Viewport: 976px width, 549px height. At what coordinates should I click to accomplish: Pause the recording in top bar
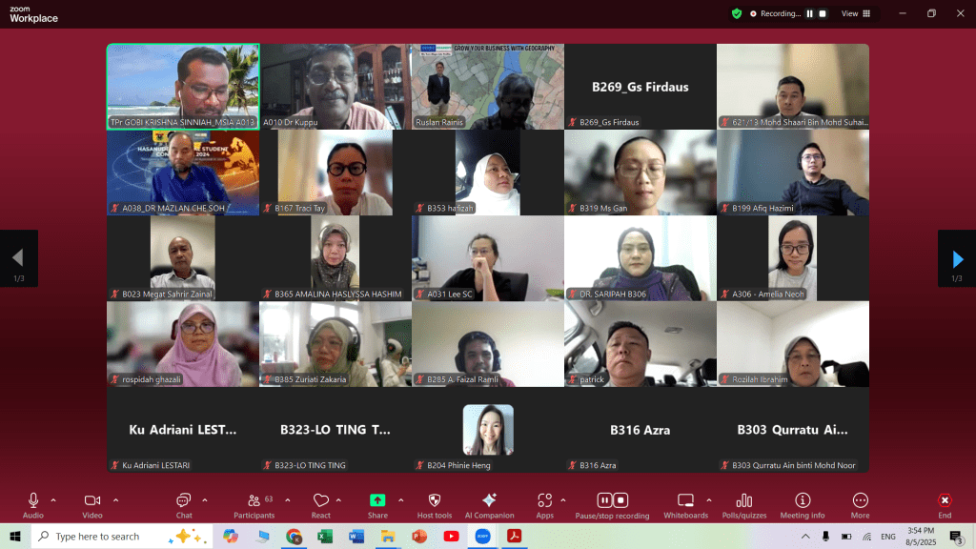coord(810,14)
